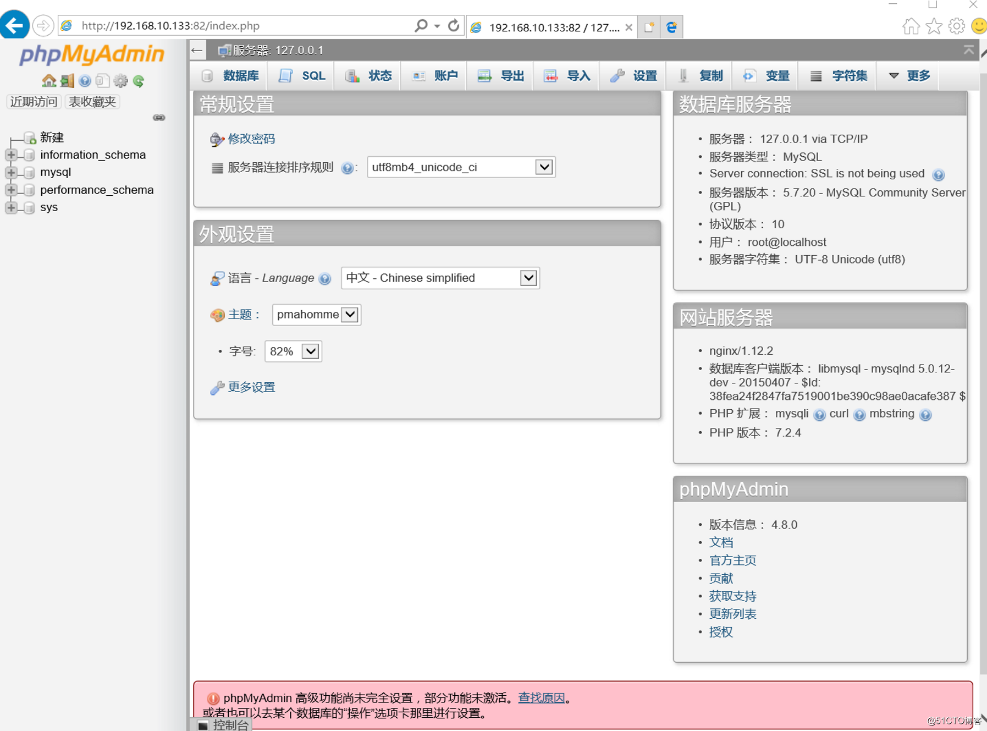Open navigation panel settings gear icon
The image size is (987, 731).
(120, 81)
